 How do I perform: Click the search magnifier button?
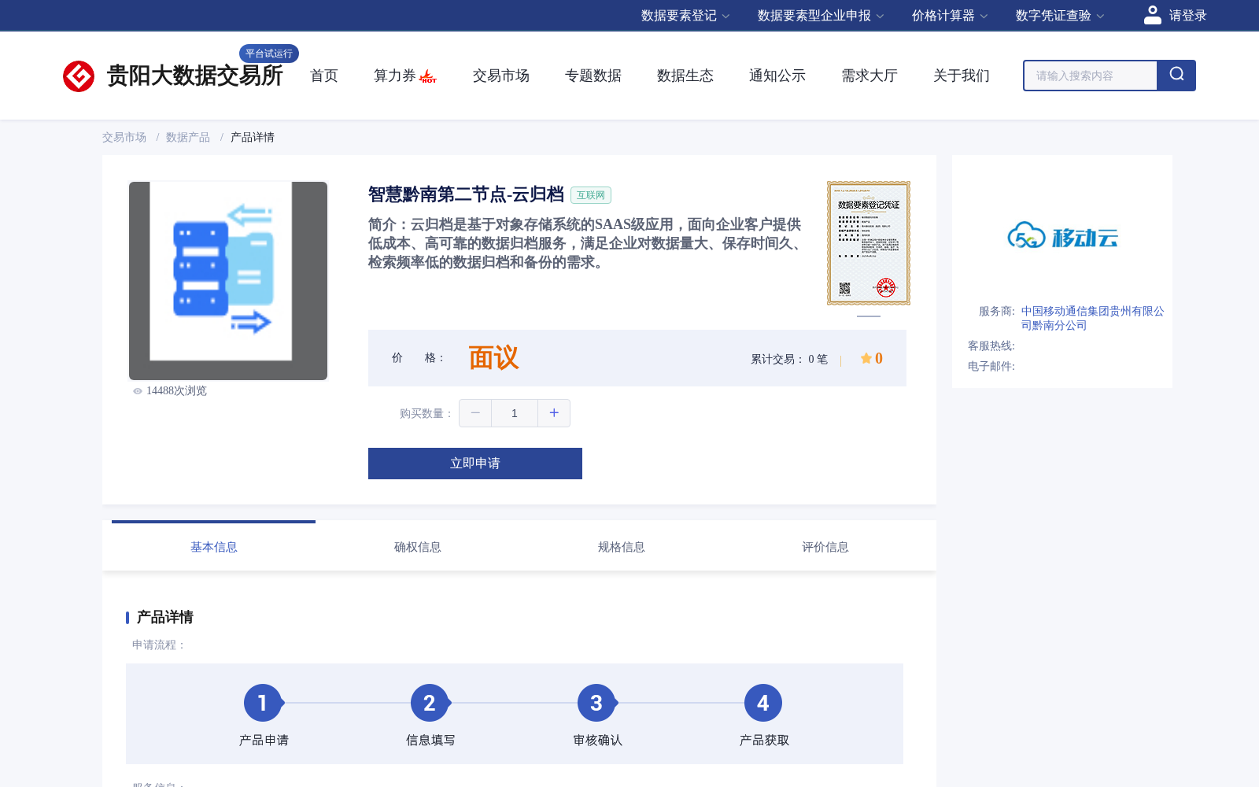pos(1176,76)
